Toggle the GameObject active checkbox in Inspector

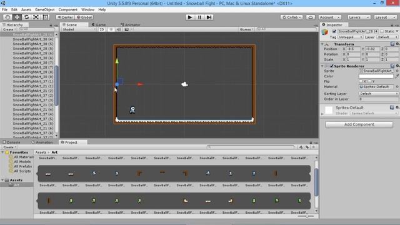[x=334, y=31]
